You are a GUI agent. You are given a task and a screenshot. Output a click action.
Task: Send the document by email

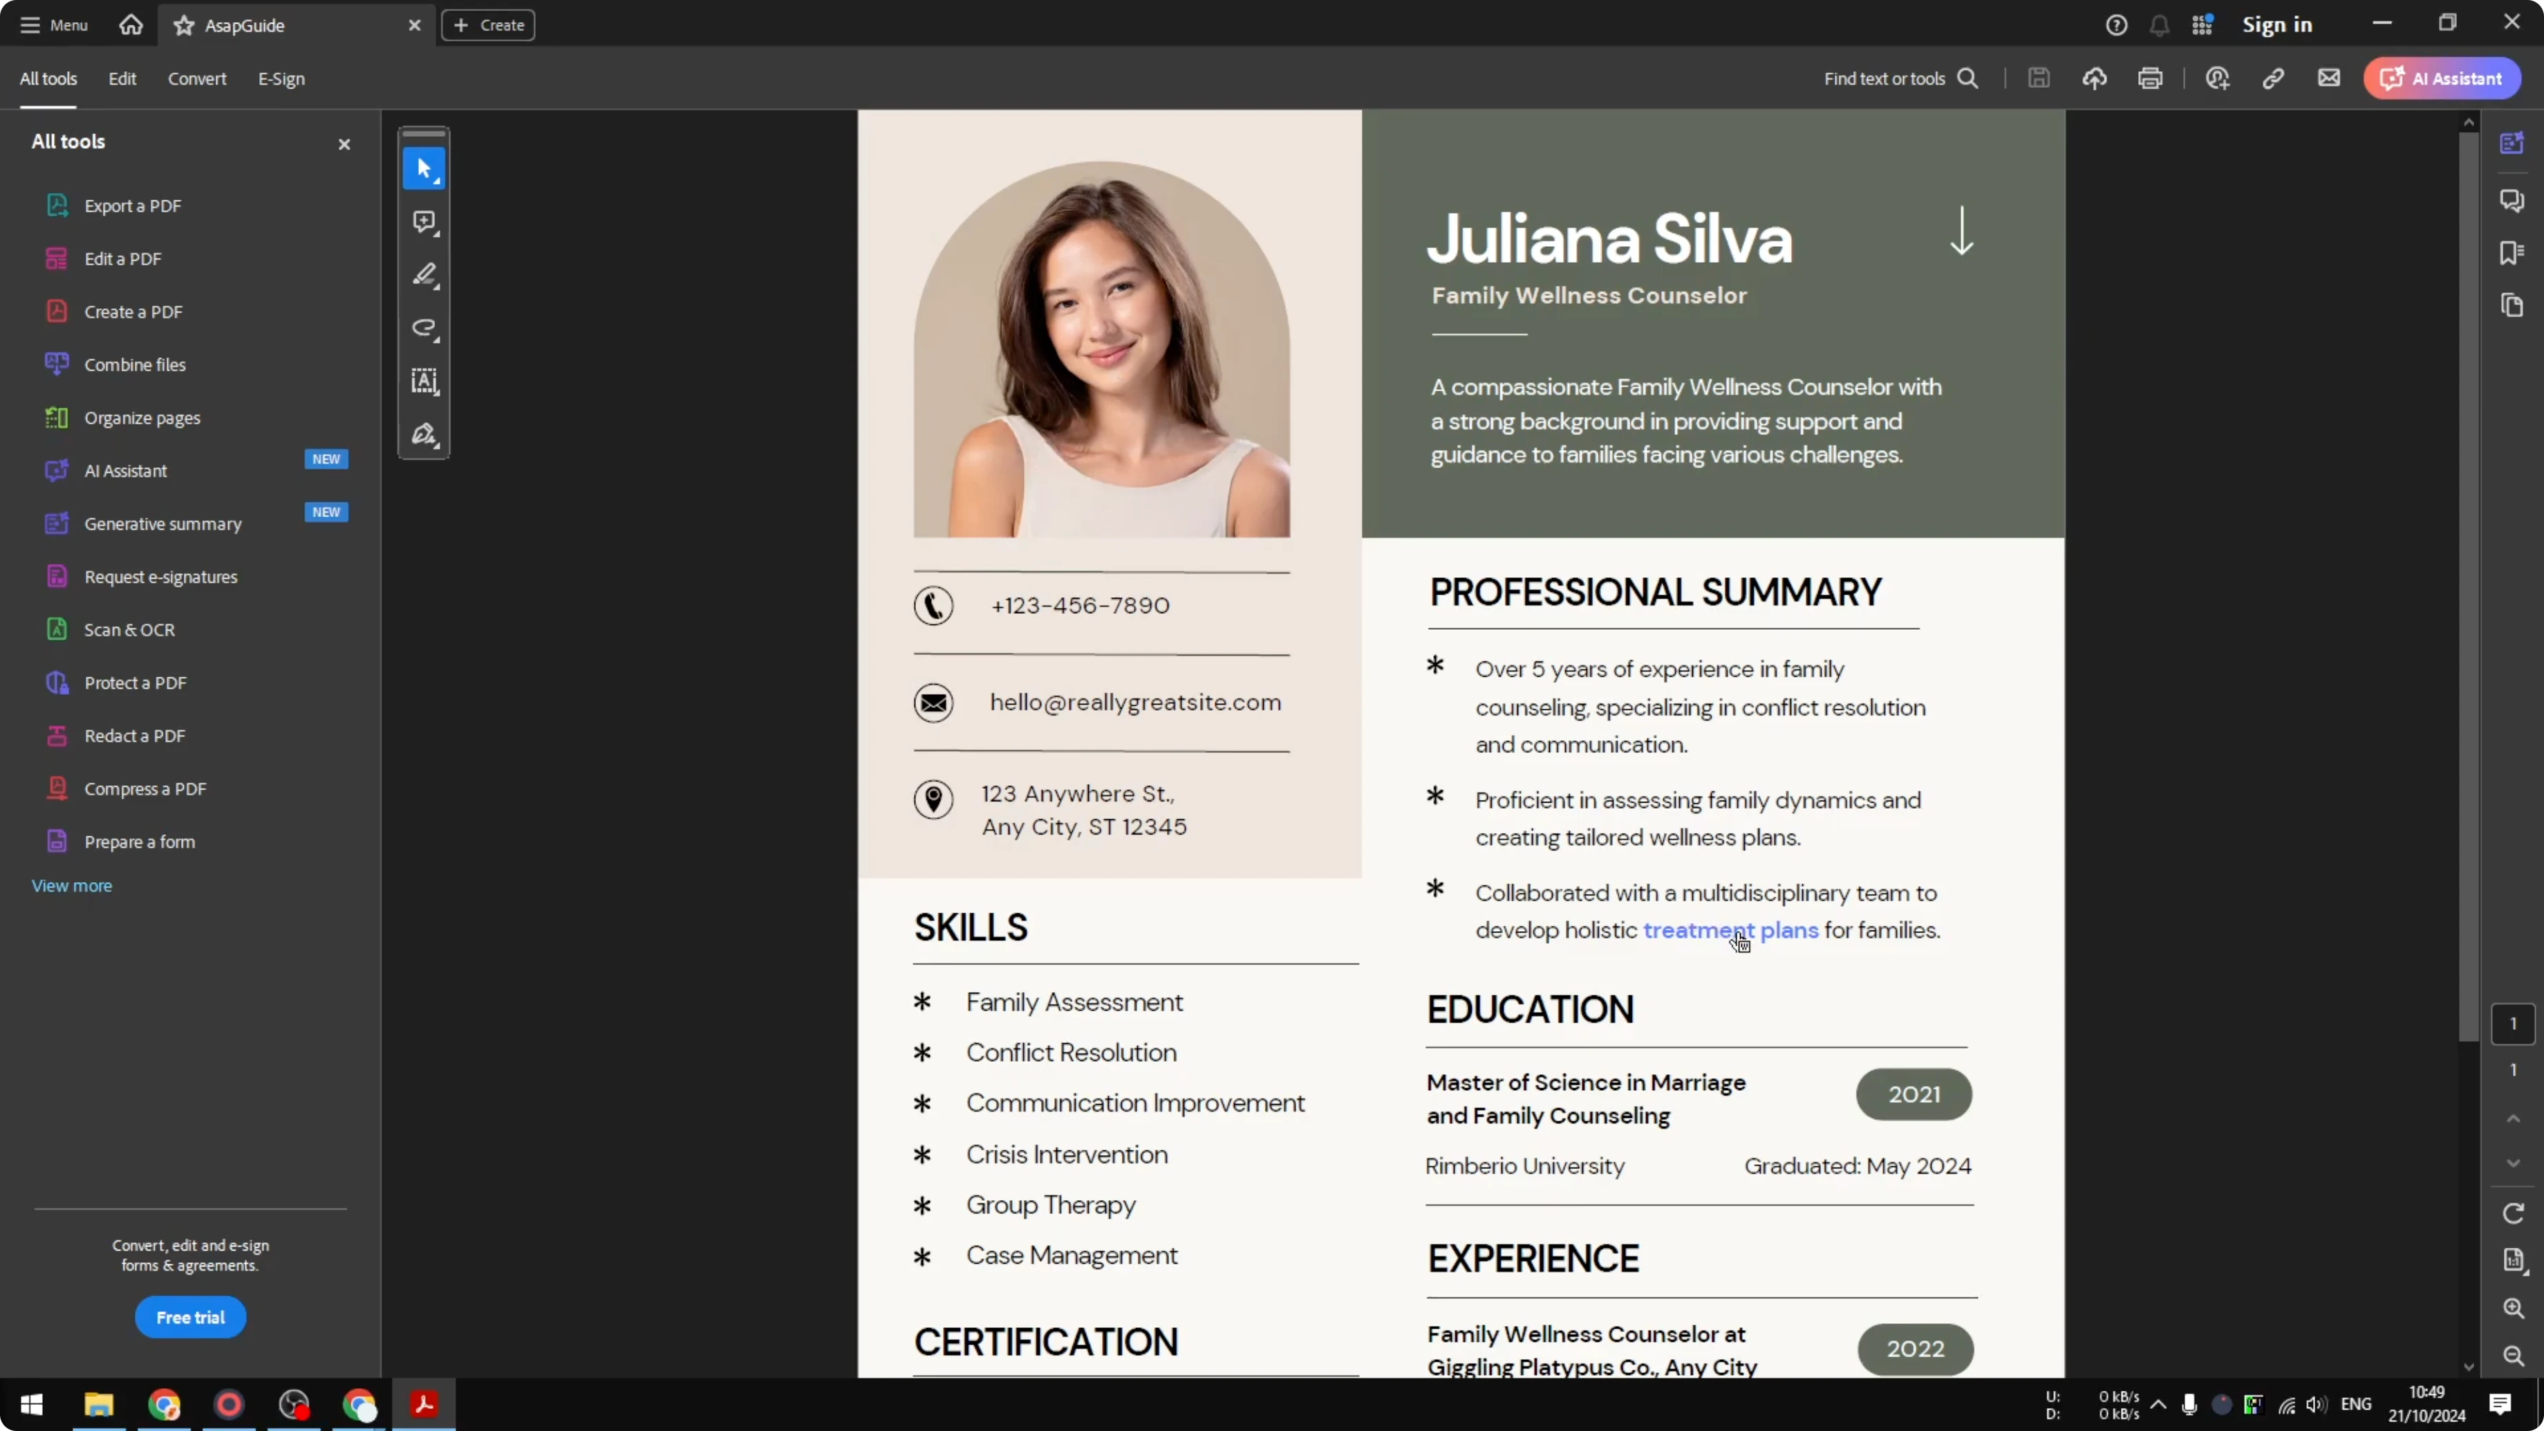[x=2329, y=78]
